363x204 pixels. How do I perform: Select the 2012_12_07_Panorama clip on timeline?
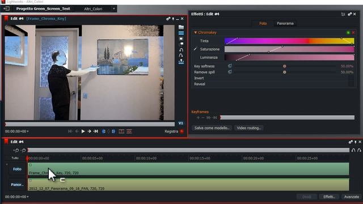coord(188,185)
